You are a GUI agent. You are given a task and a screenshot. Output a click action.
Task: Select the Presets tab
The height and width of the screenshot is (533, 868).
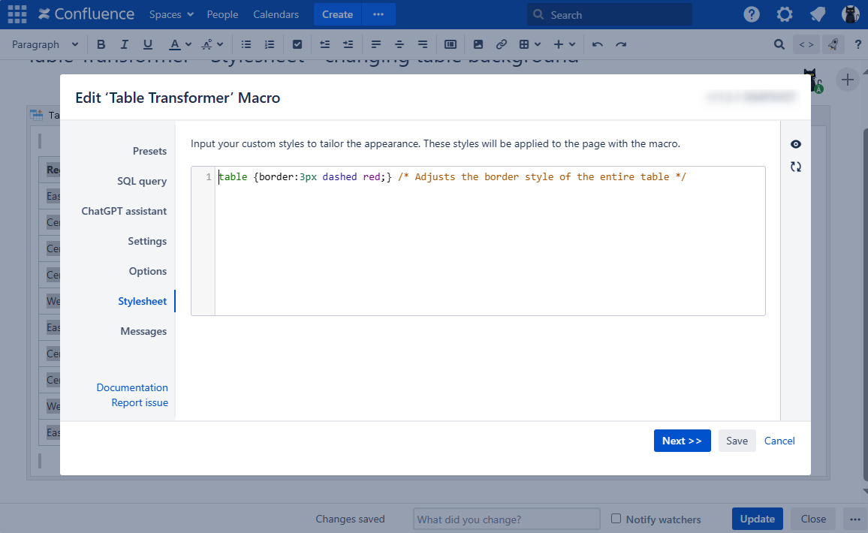point(149,151)
